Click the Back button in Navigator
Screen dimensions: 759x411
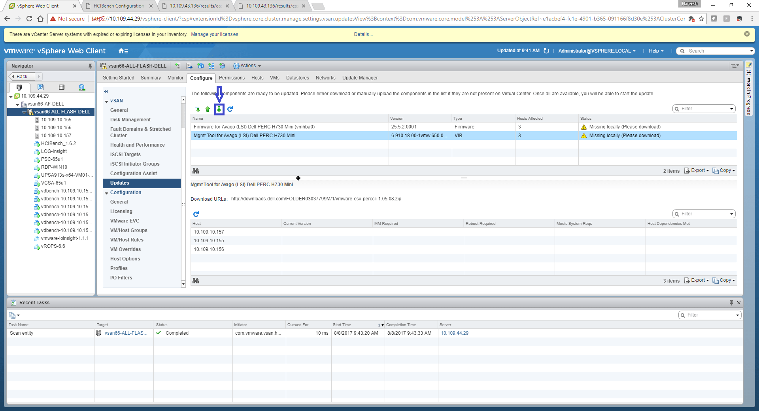click(22, 77)
